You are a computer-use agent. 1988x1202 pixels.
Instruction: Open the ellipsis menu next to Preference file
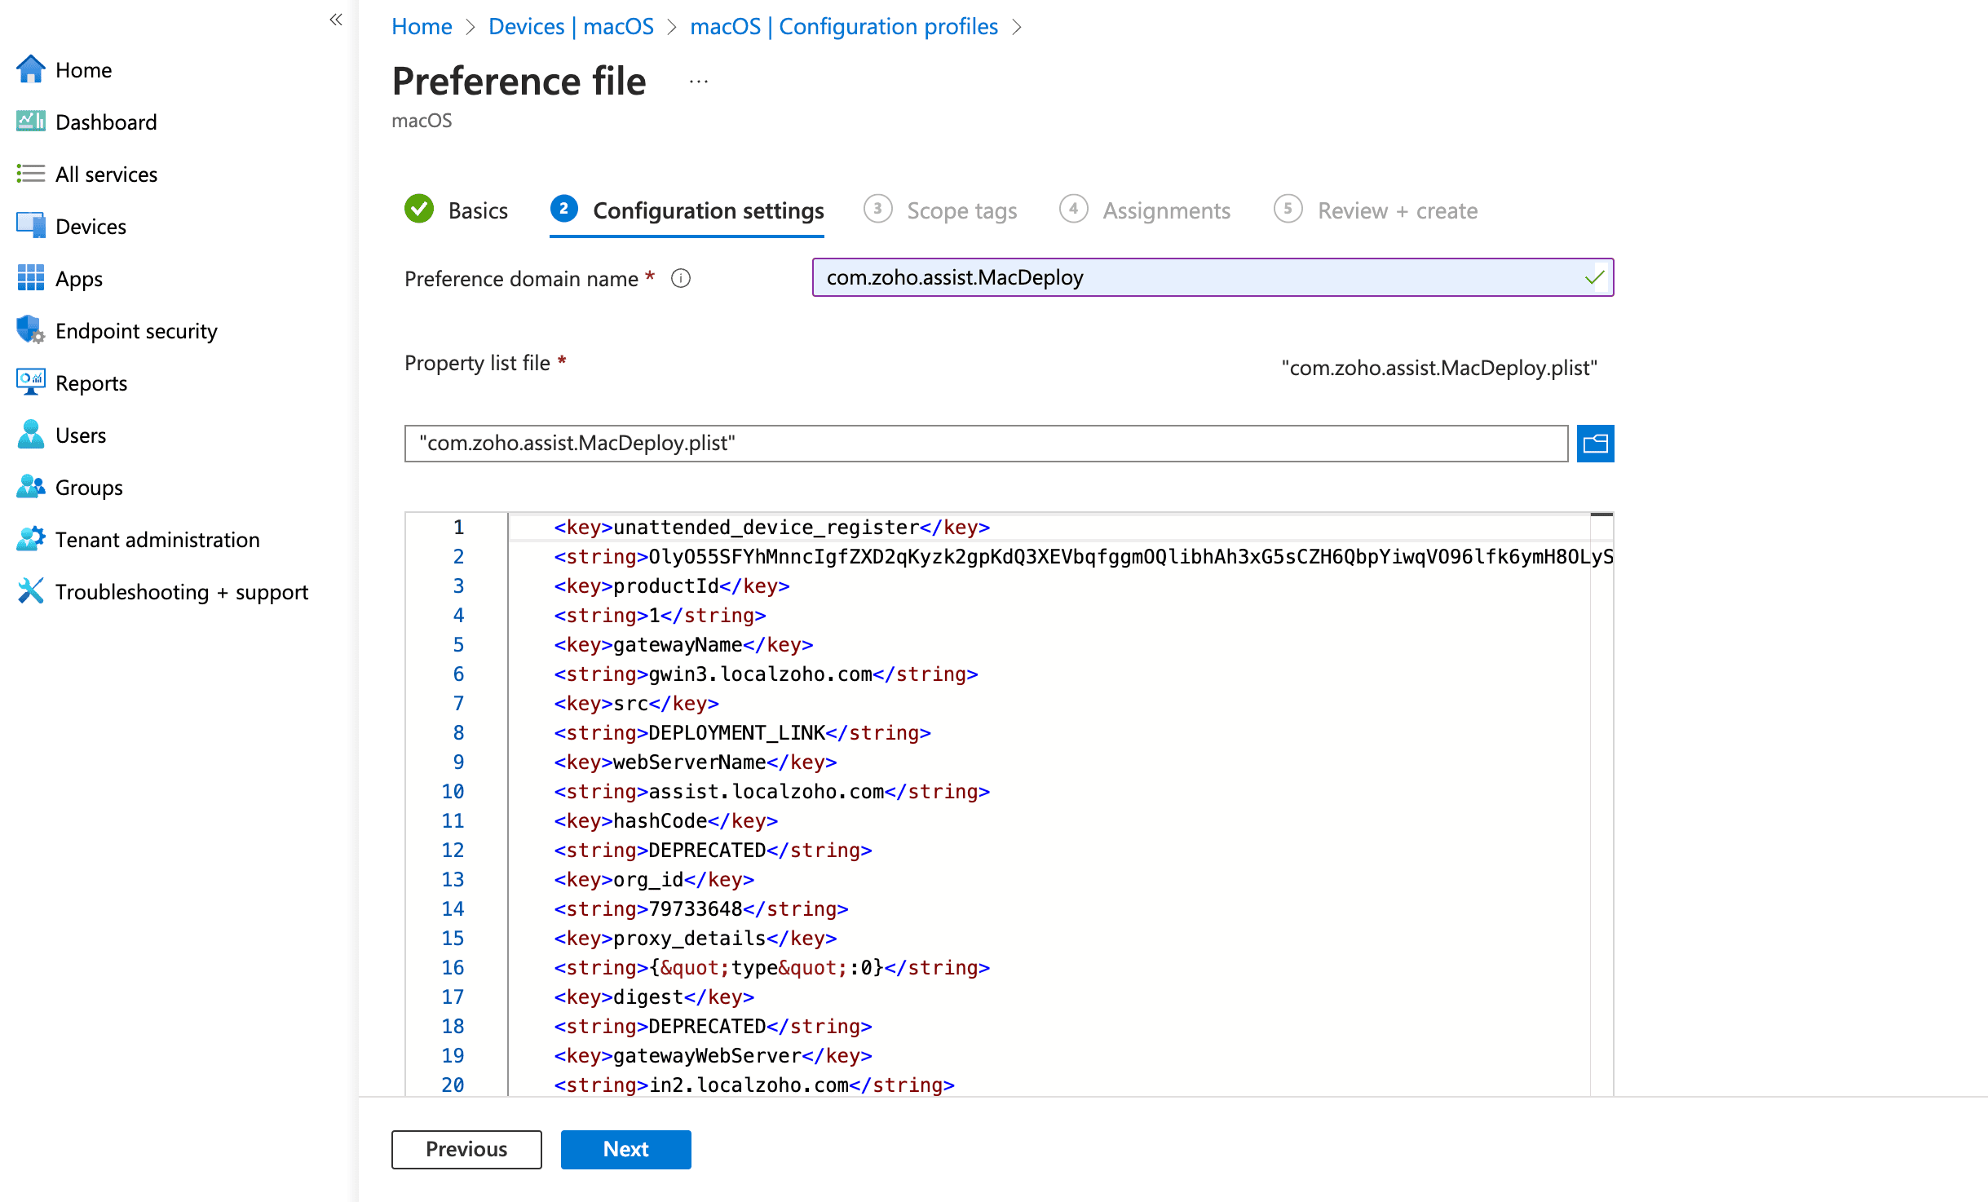tap(698, 81)
